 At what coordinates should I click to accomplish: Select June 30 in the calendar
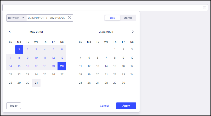coord(123,83)
